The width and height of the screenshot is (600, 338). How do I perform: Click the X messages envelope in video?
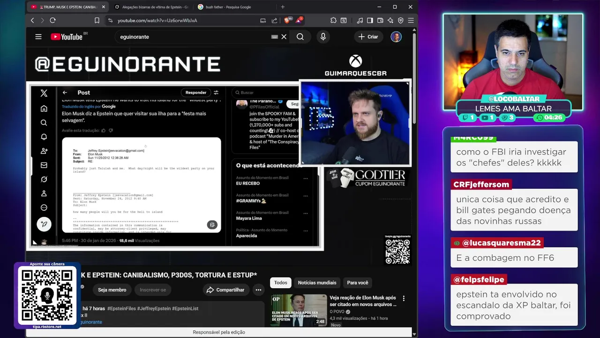tap(44, 165)
